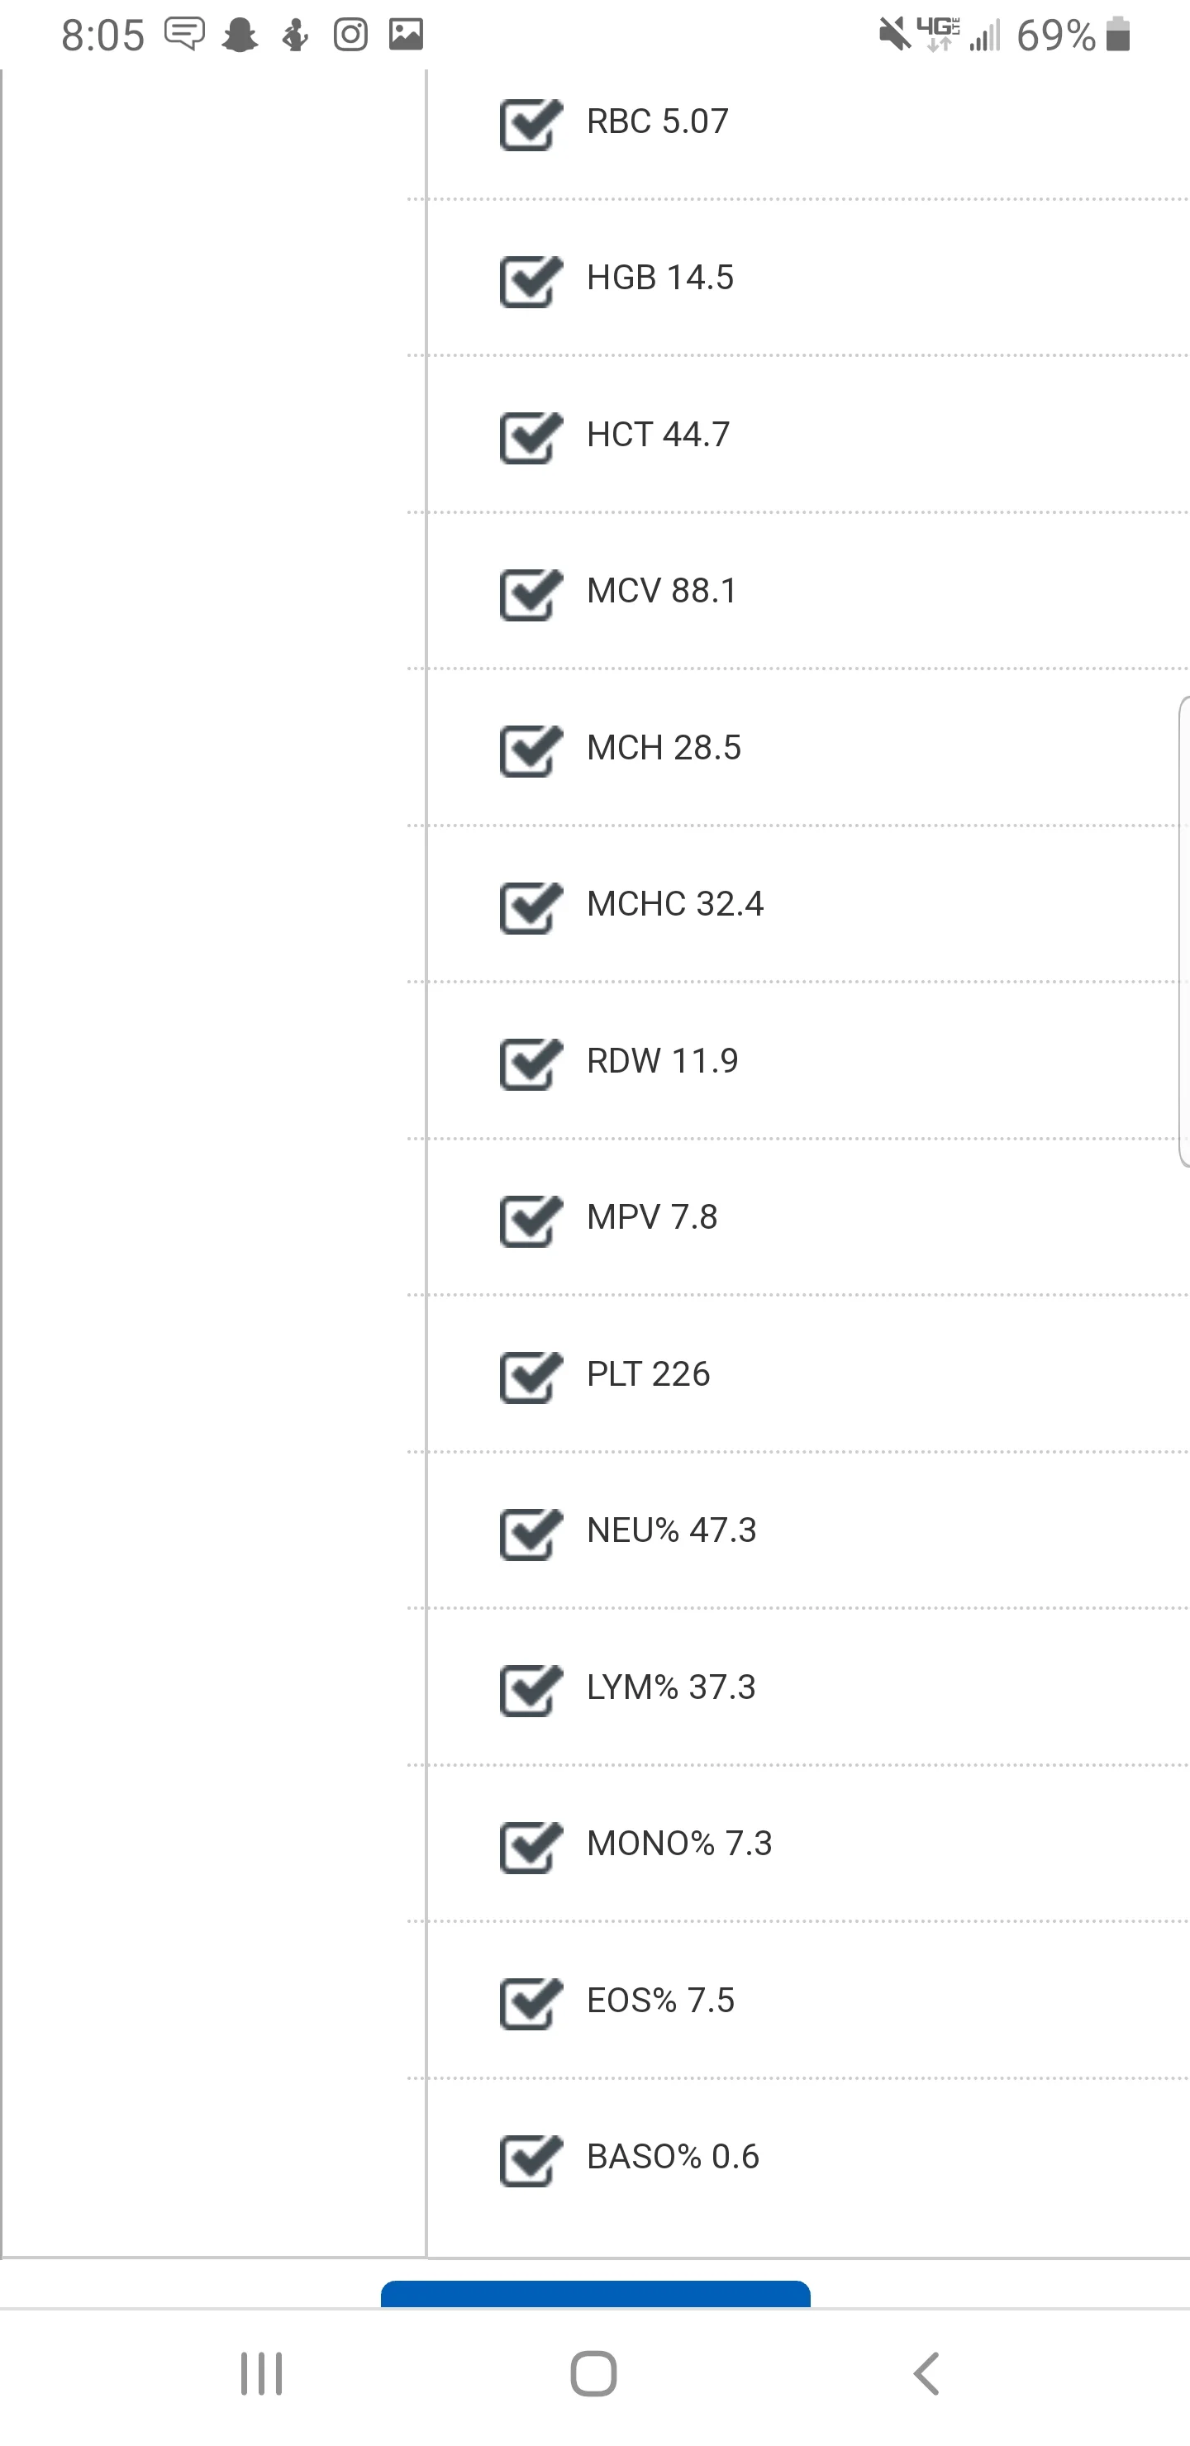Open the Android recent apps view

coord(261,2374)
